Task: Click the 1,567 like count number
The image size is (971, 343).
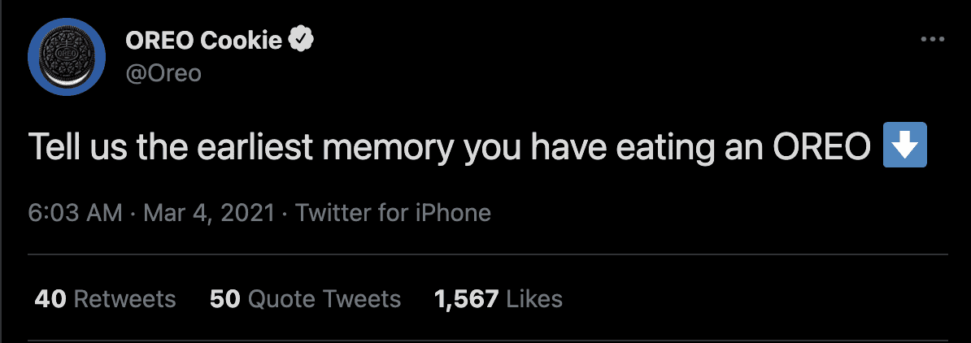Action: [x=466, y=299]
